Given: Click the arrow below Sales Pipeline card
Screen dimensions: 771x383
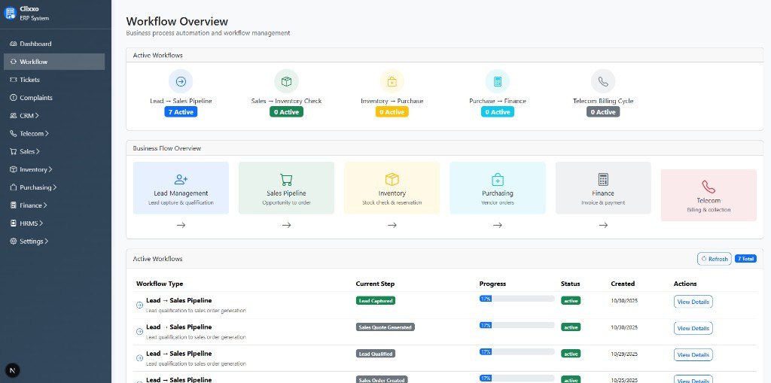Looking at the screenshot, I should pos(287,225).
